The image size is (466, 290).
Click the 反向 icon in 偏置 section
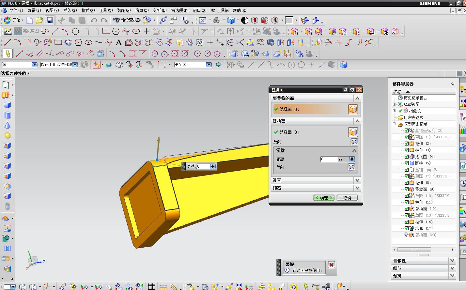351,167
